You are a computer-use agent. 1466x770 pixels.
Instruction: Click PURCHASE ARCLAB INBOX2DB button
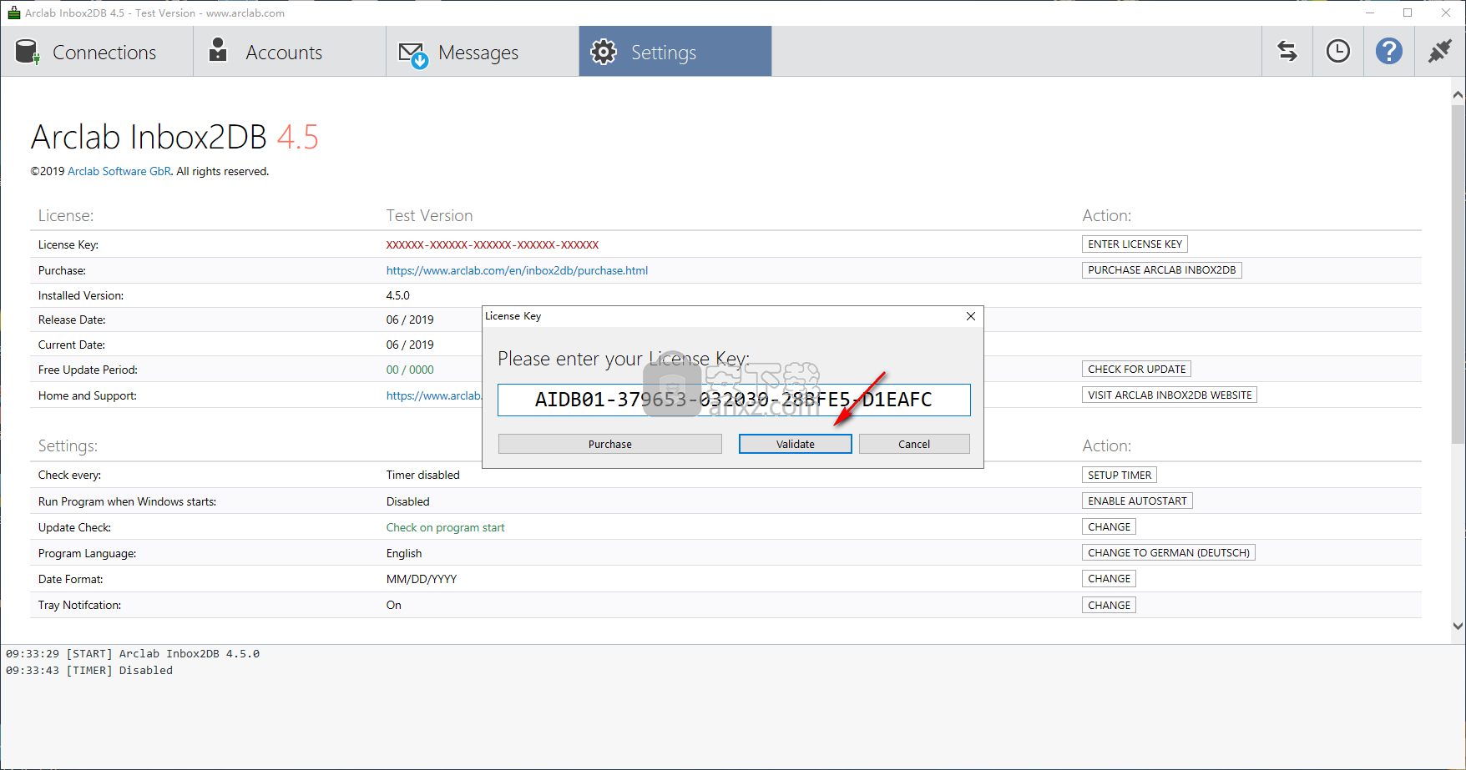tap(1161, 270)
